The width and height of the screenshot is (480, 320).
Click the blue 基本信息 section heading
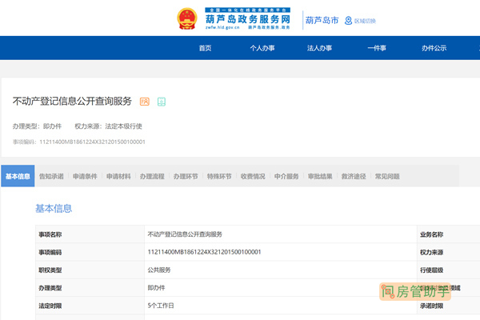click(54, 209)
